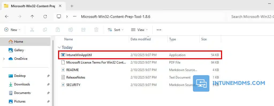Sort files by the Size column
Screen dimensions: 274x106
click(204, 39)
